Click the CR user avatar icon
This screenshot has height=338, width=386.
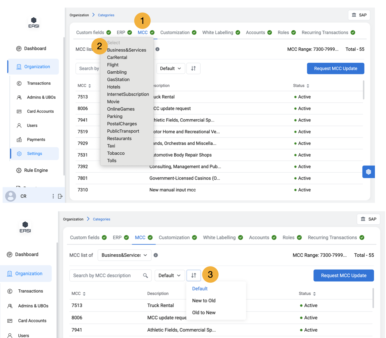coord(11,196)
